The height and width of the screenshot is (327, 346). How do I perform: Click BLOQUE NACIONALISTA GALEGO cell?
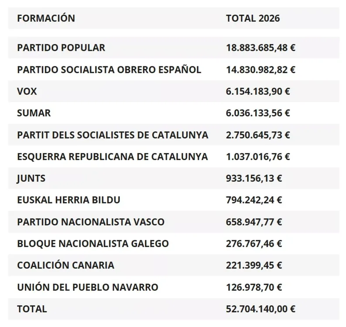coord(92,244)
